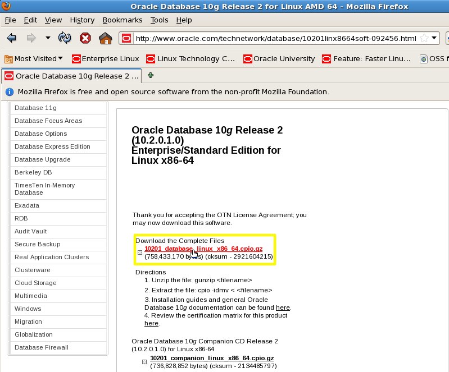This screenshot has height=372, width=449.
Task: Follow the 'here' link for Database 10g documentation
Action: click(x=283, y=307)
